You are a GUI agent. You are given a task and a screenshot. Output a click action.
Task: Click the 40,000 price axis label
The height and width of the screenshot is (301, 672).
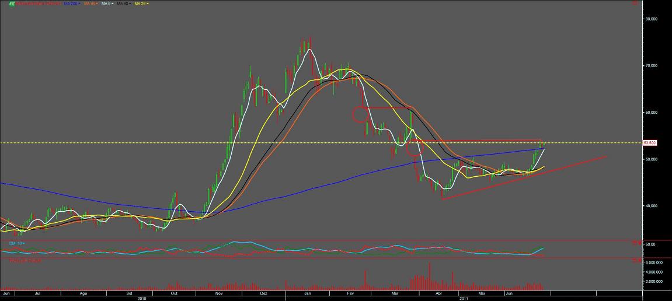pos(652,205)
